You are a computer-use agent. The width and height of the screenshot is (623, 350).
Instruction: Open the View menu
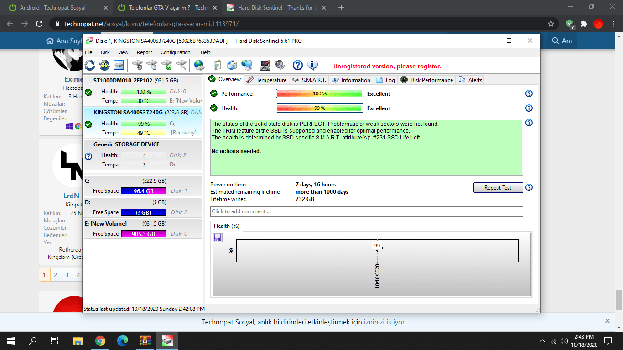pyautogui.click(x=123, y=52)
